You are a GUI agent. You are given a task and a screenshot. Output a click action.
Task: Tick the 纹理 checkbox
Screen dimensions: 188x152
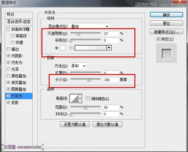click(x=12, y=42)
